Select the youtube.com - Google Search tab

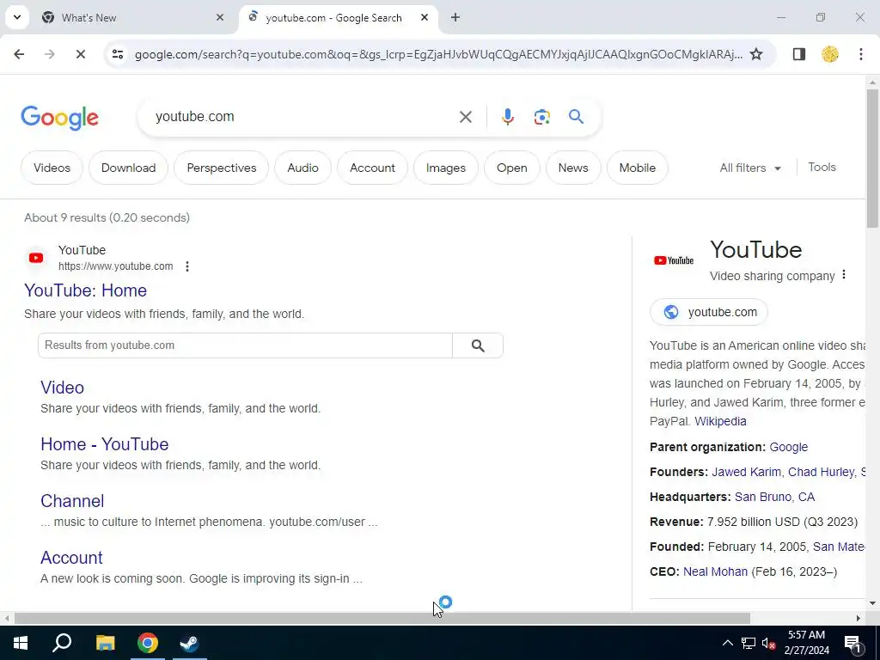pos(338,17)
